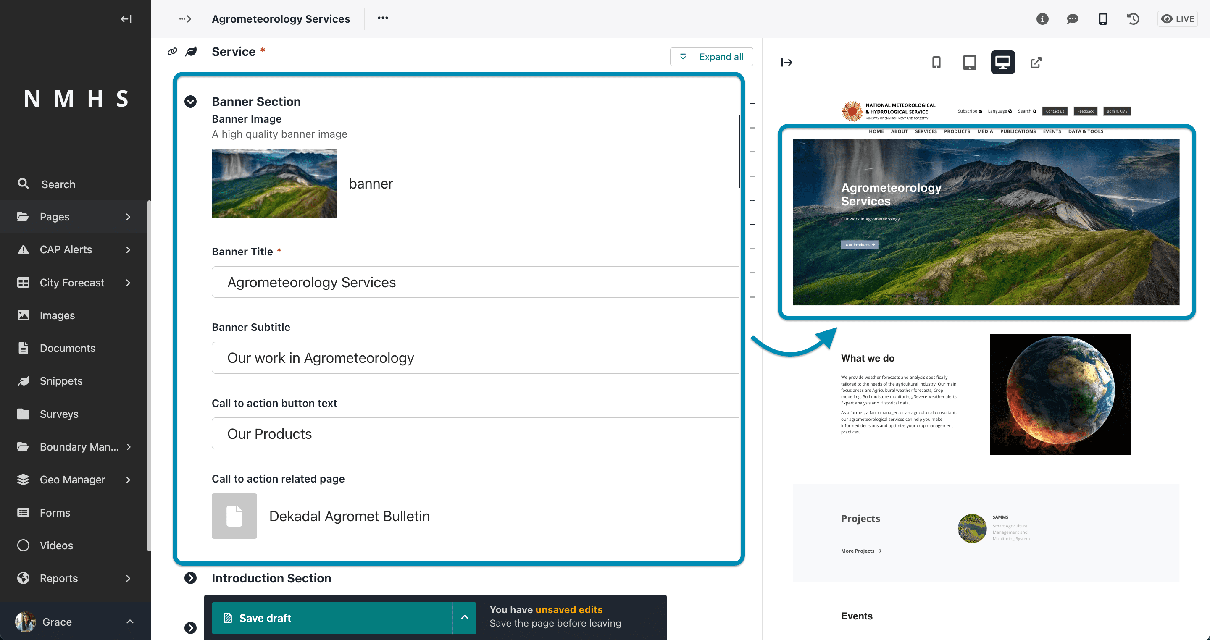Switch preview to mobile phone size
The image size is (1210, 640).
pos(936,63)
